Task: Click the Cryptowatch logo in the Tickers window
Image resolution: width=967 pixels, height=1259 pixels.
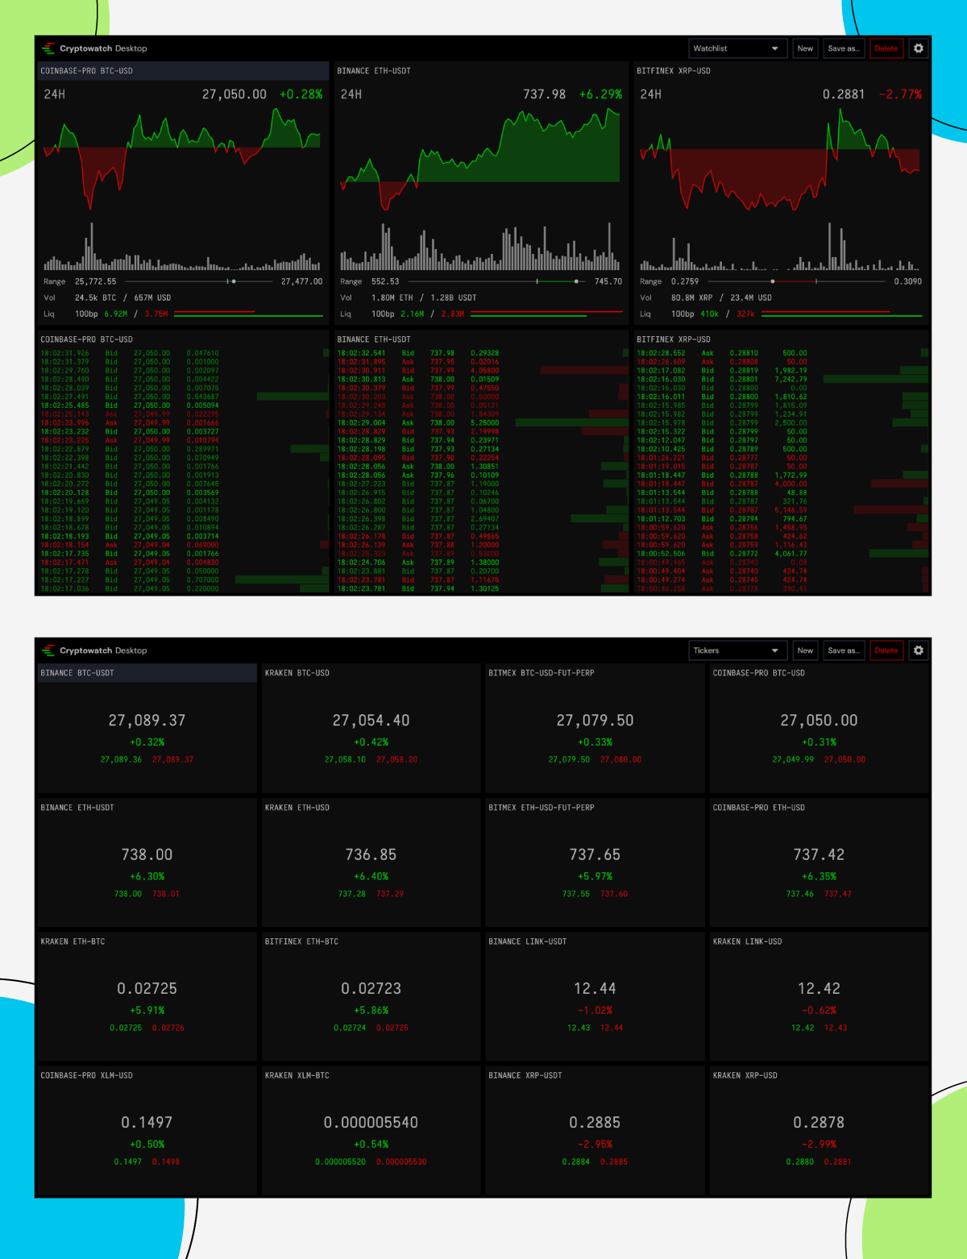Action: tap(50, 650)
